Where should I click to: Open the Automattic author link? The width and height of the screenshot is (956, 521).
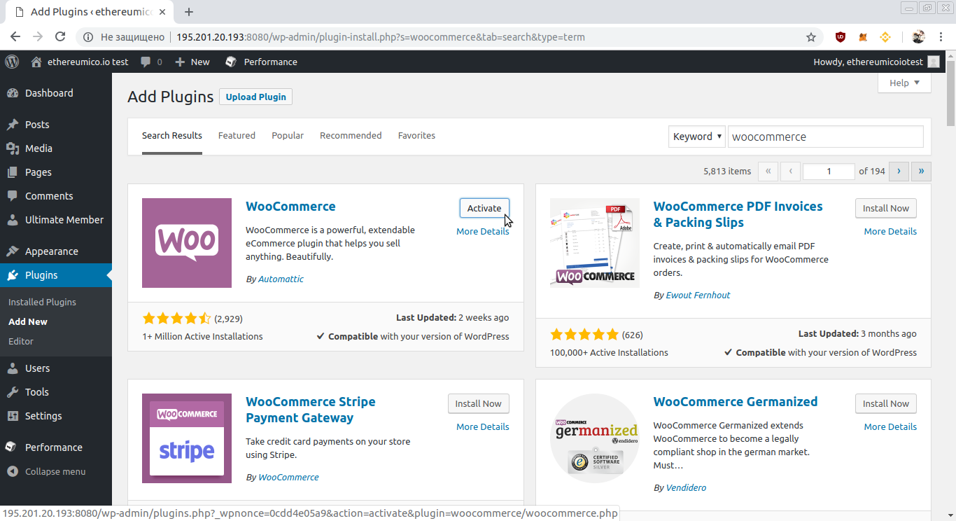pos(281,279)
